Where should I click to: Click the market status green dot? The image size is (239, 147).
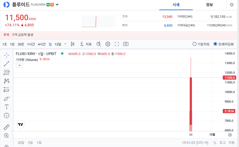coord(62,53)
